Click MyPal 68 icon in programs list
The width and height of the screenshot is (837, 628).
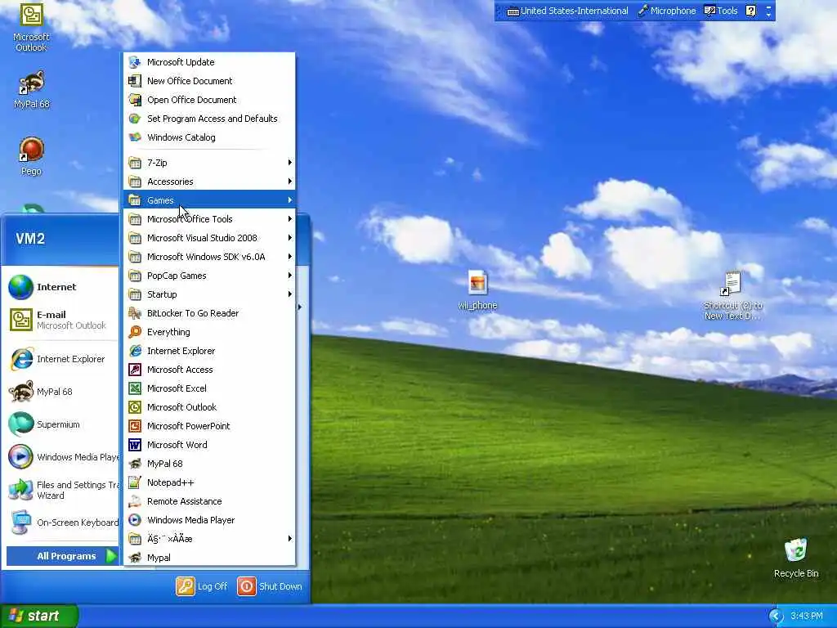(135, 464)
